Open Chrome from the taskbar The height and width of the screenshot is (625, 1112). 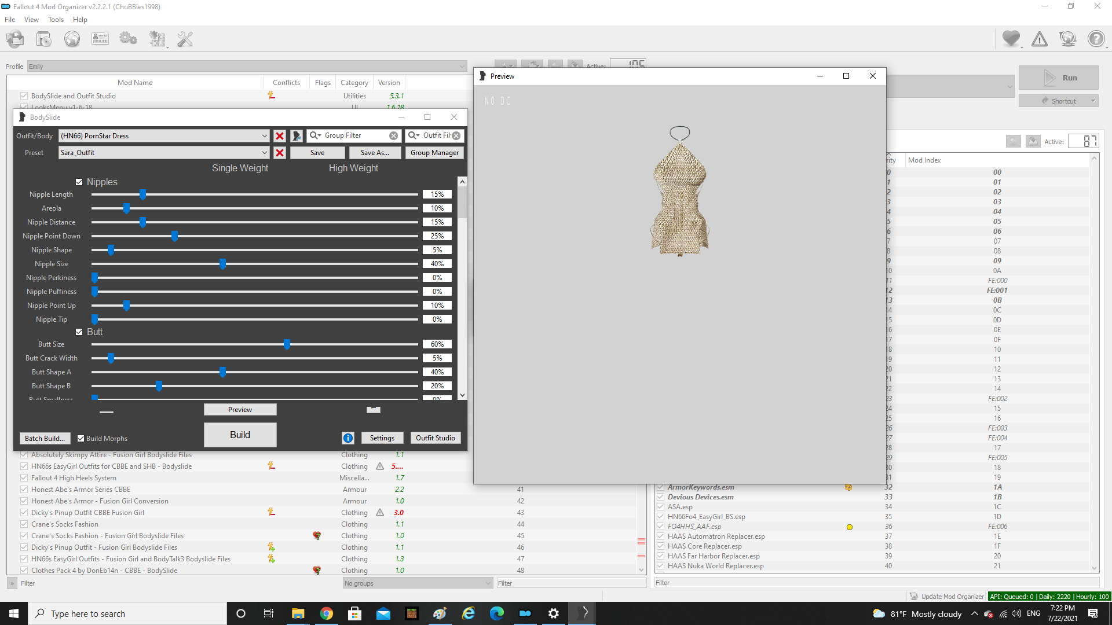(x=327, y=613)
